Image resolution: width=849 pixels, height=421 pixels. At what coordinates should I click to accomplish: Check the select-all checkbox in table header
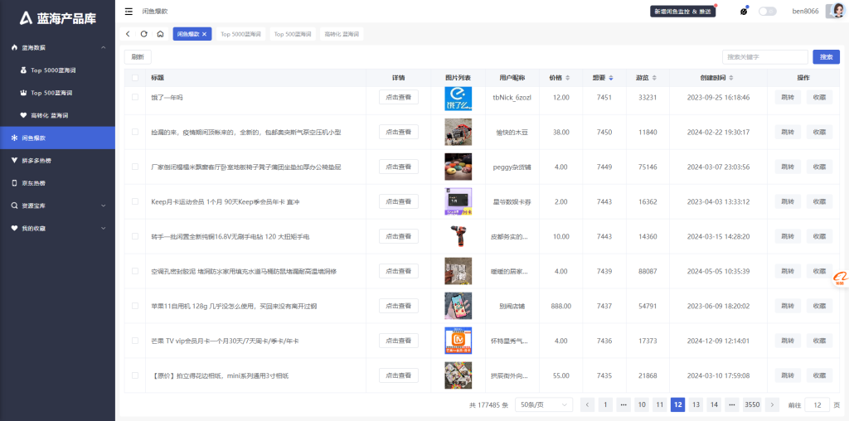coord(135,78)
